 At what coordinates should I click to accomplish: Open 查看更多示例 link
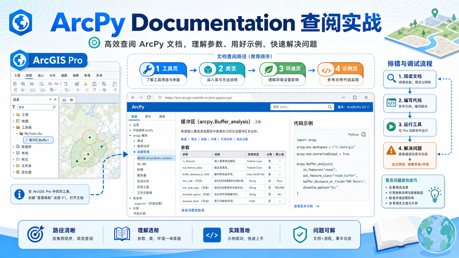click(307, 206)
